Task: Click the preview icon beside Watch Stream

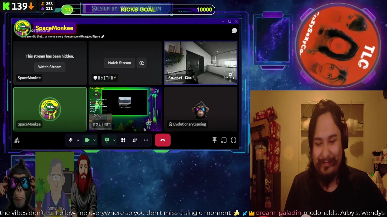Action: 141,63
